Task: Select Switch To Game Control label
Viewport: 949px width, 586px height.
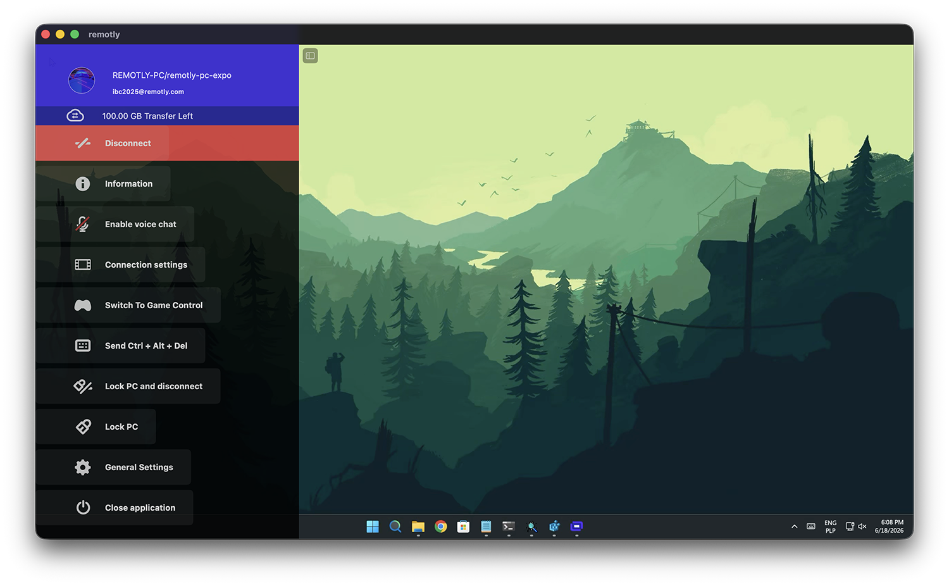Action: click(x=154, y=305)
